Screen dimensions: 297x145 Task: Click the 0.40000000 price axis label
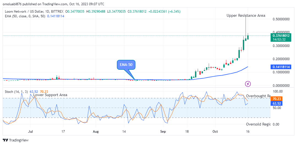point(281,32)
